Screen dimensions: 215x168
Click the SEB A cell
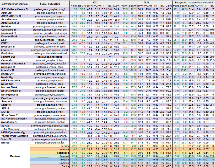tap(15, 108)
